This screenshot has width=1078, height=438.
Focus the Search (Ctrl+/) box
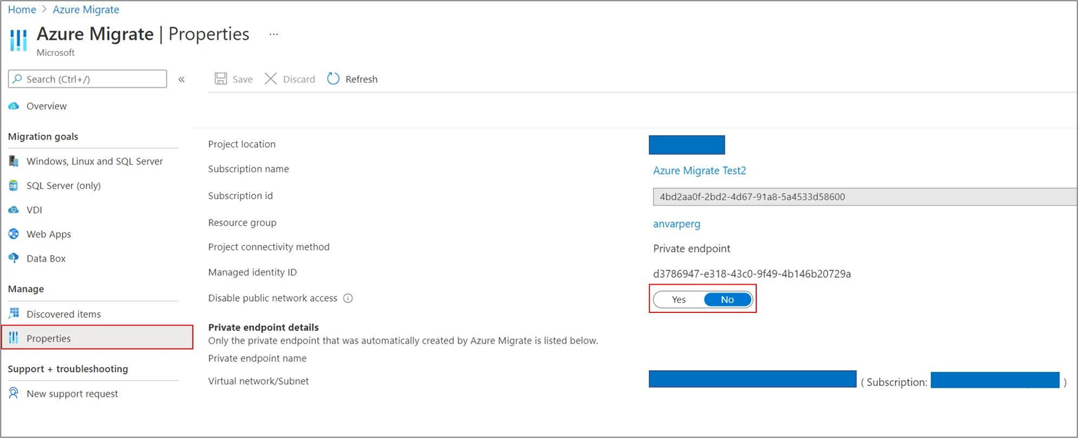click(x=87, y=79)
